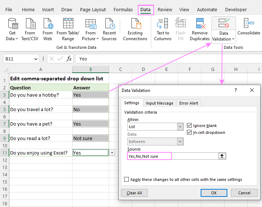Open the Formulas ribbon tab
Screen dimensions: 262x207
[123, 10]
